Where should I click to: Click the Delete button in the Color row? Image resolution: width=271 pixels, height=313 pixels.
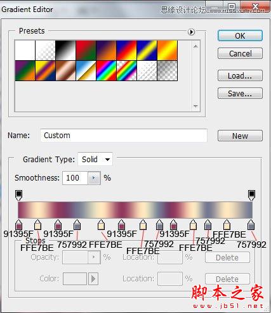click(227, 279)
